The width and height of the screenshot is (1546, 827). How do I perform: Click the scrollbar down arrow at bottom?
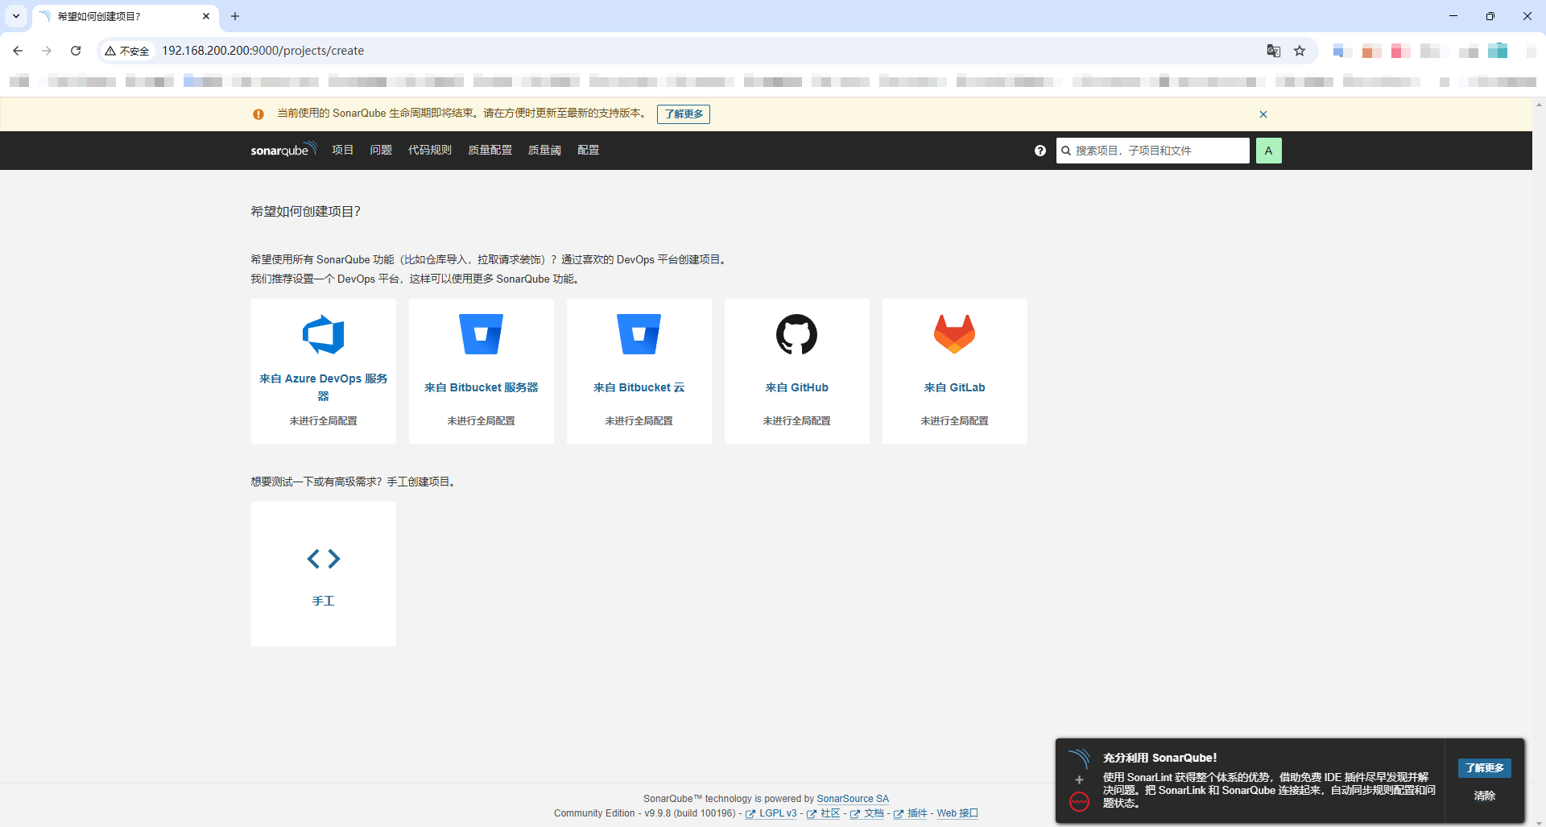pyautogui.click(x=1539, y=823)
